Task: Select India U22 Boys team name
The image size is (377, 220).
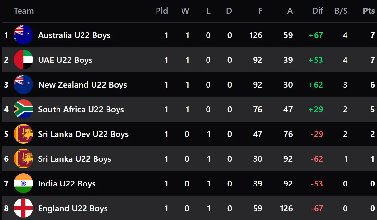Action: click(x=67, y=184)
